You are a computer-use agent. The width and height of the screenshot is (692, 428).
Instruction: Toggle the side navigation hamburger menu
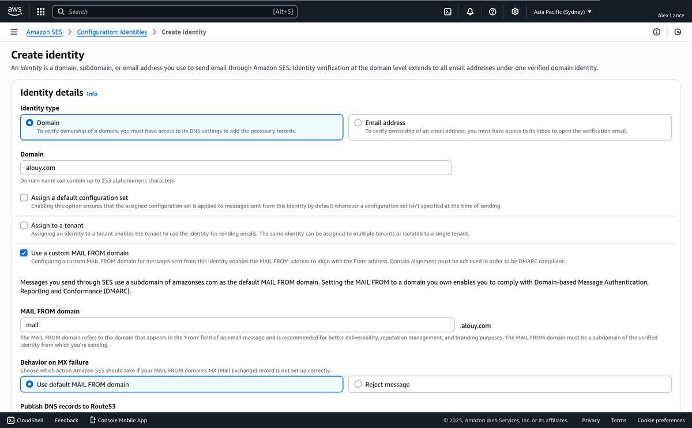click(x=14, y=32)
